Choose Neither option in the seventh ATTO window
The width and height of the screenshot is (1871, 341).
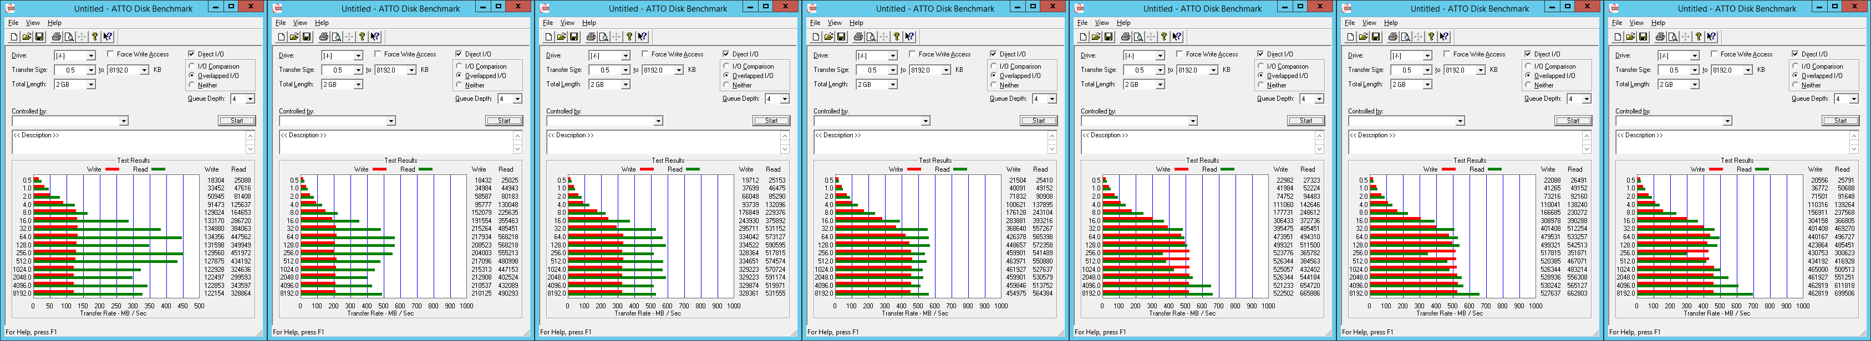(x=1796, y=85)
